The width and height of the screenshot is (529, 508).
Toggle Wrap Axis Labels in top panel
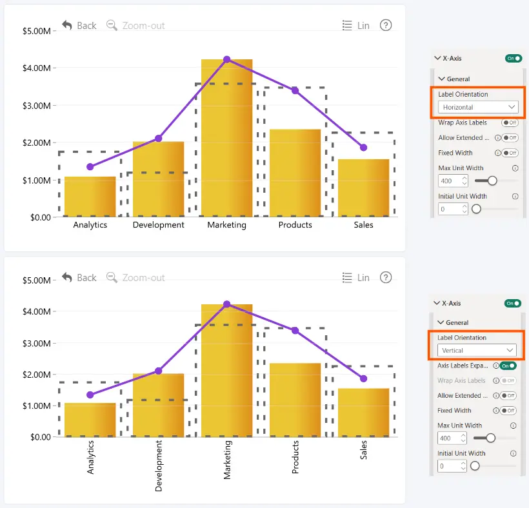click(x=510, y=122)
